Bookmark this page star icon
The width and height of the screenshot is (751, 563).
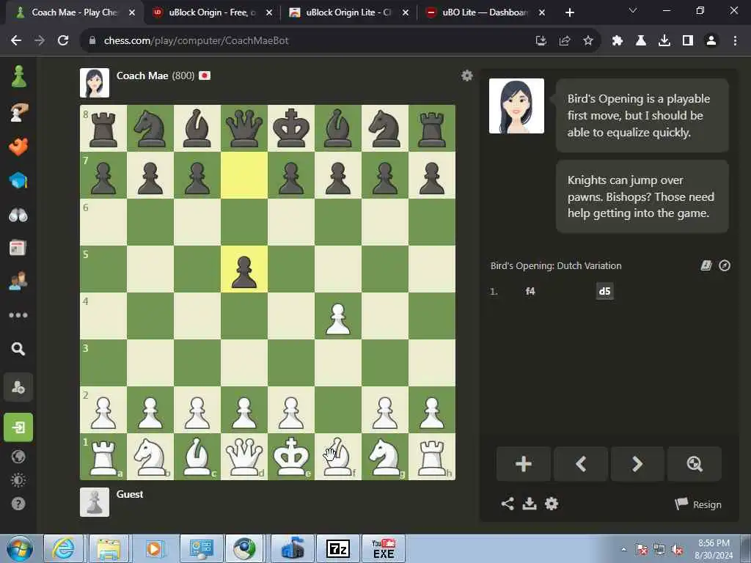(588, 41)
